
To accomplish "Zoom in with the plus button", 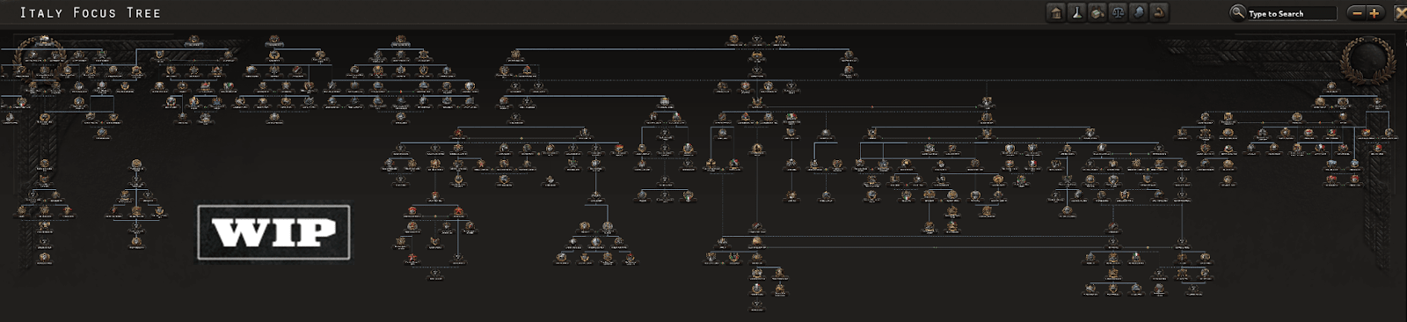I will (x=1374, y=13).
